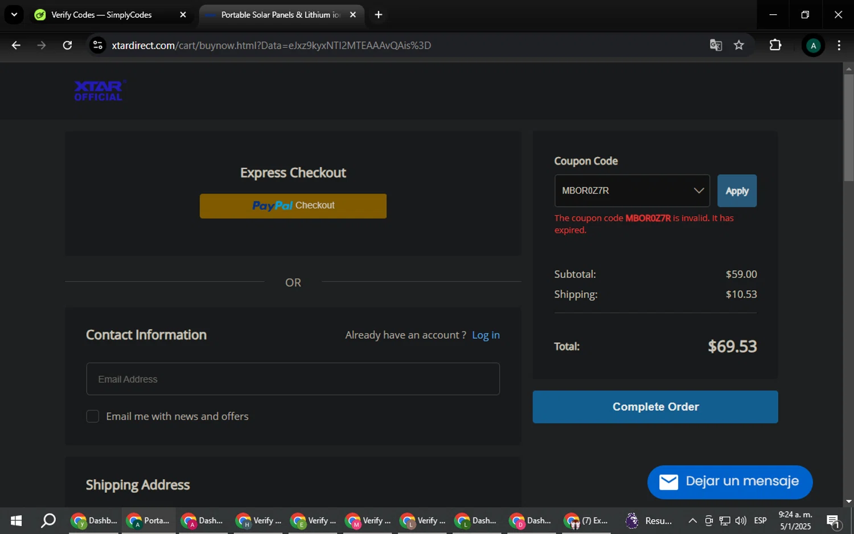View site information icon in address bar

[x=98, y=46]
